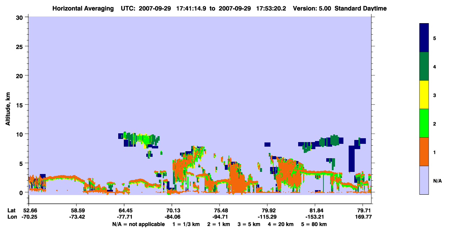Click legend text '3 = 5 km'

(249, 224)
